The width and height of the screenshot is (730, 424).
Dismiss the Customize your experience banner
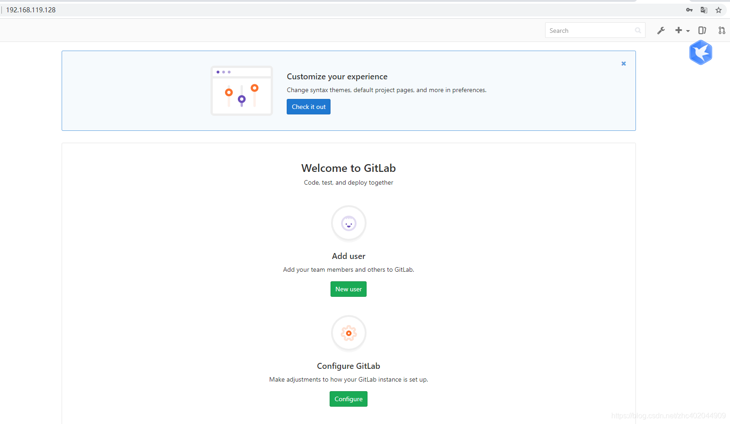[623, 63]
